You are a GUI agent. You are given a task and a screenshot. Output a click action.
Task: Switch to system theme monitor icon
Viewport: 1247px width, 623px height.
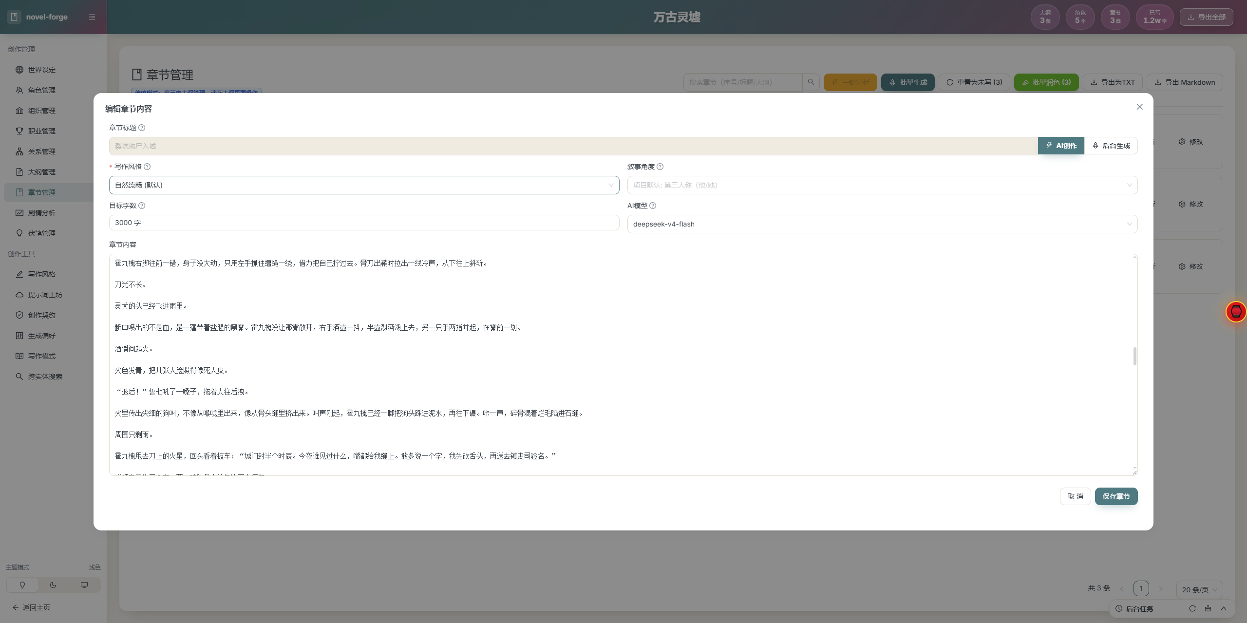(x=84, y=585)
